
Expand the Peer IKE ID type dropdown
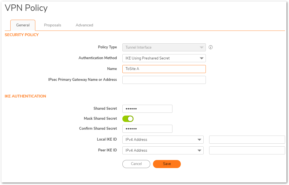click(x=163, y=150)
